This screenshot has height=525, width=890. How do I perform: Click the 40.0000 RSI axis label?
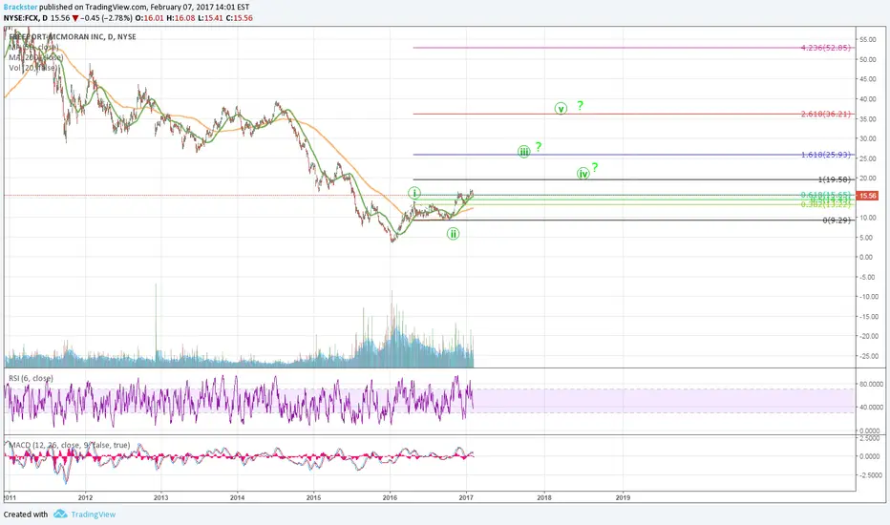pyautogui.click(x=869, y=407)
